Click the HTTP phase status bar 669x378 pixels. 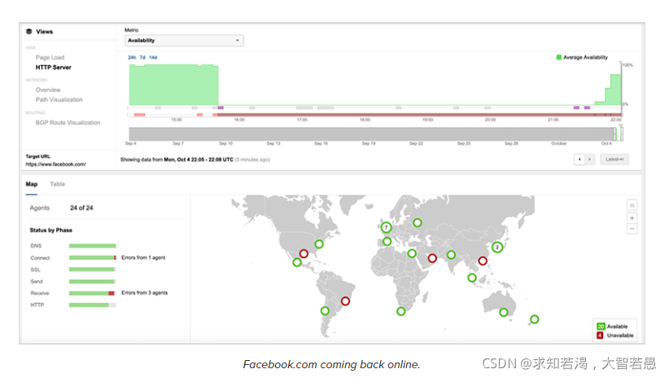click(x=93, y=305)
